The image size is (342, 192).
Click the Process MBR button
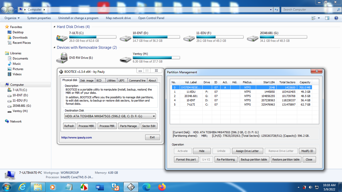(86, 126)
